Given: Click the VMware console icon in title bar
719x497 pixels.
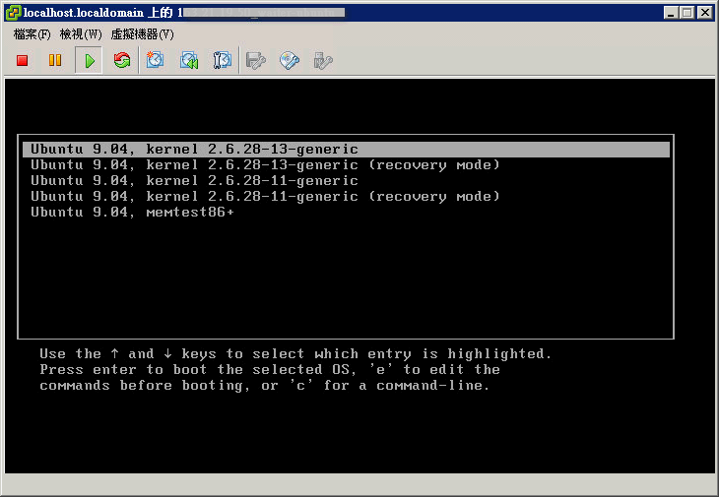Looking at the screenshot, I should pos(14,13).
